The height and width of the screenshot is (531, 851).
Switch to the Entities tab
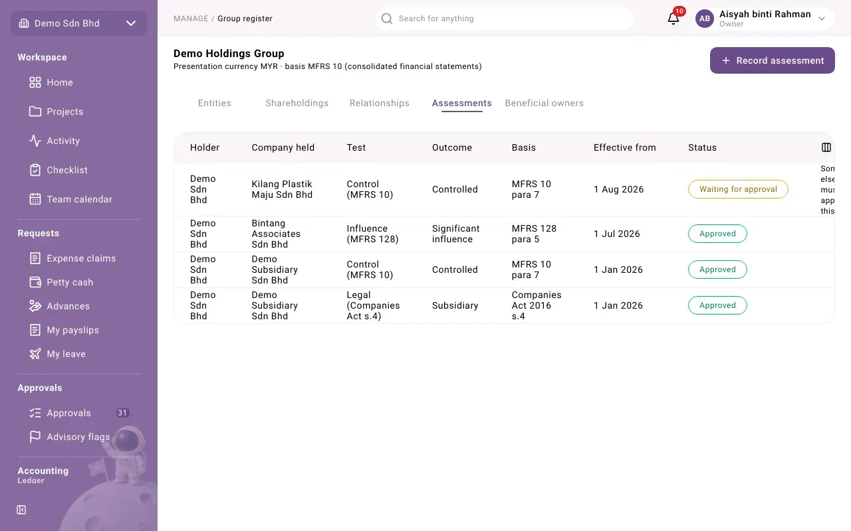[215, 103]
